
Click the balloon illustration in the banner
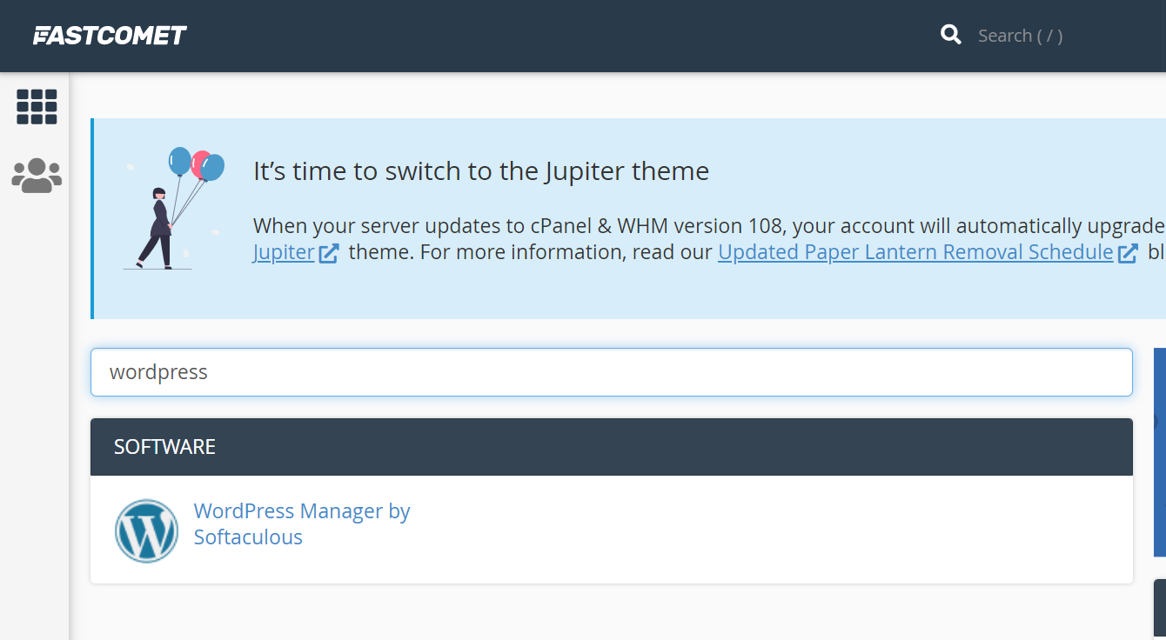[174, 209]
